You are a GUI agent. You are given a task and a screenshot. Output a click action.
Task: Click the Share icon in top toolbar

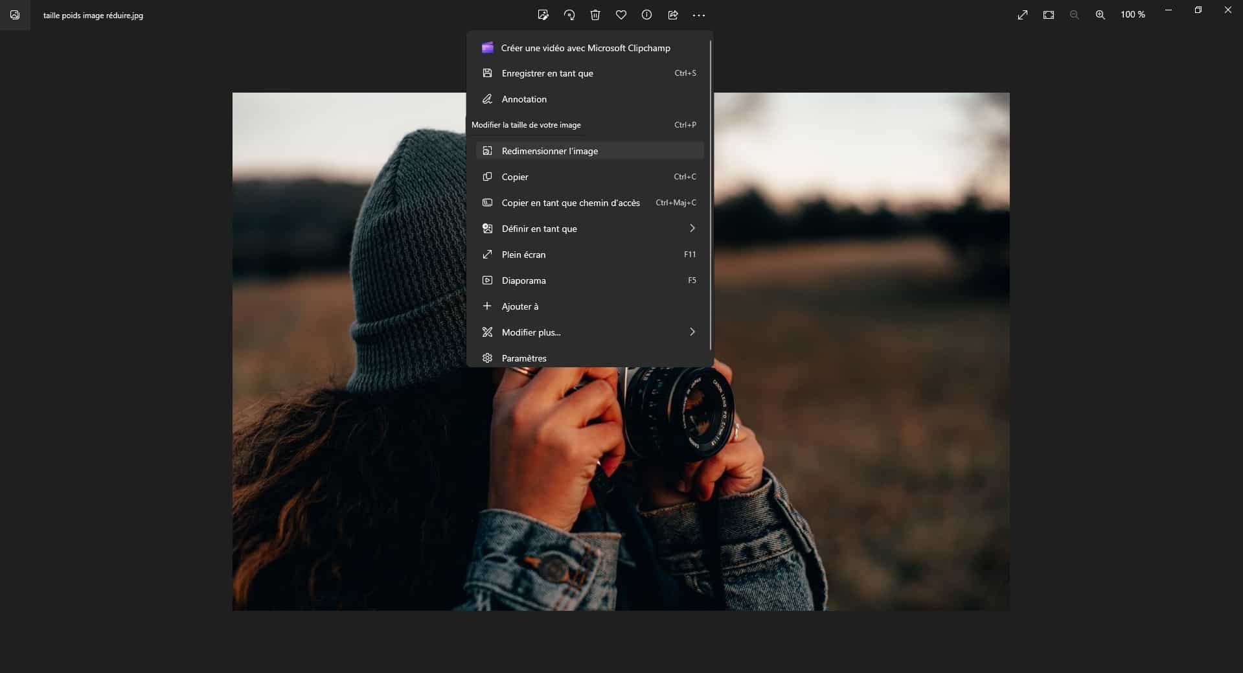click(673, 15)
